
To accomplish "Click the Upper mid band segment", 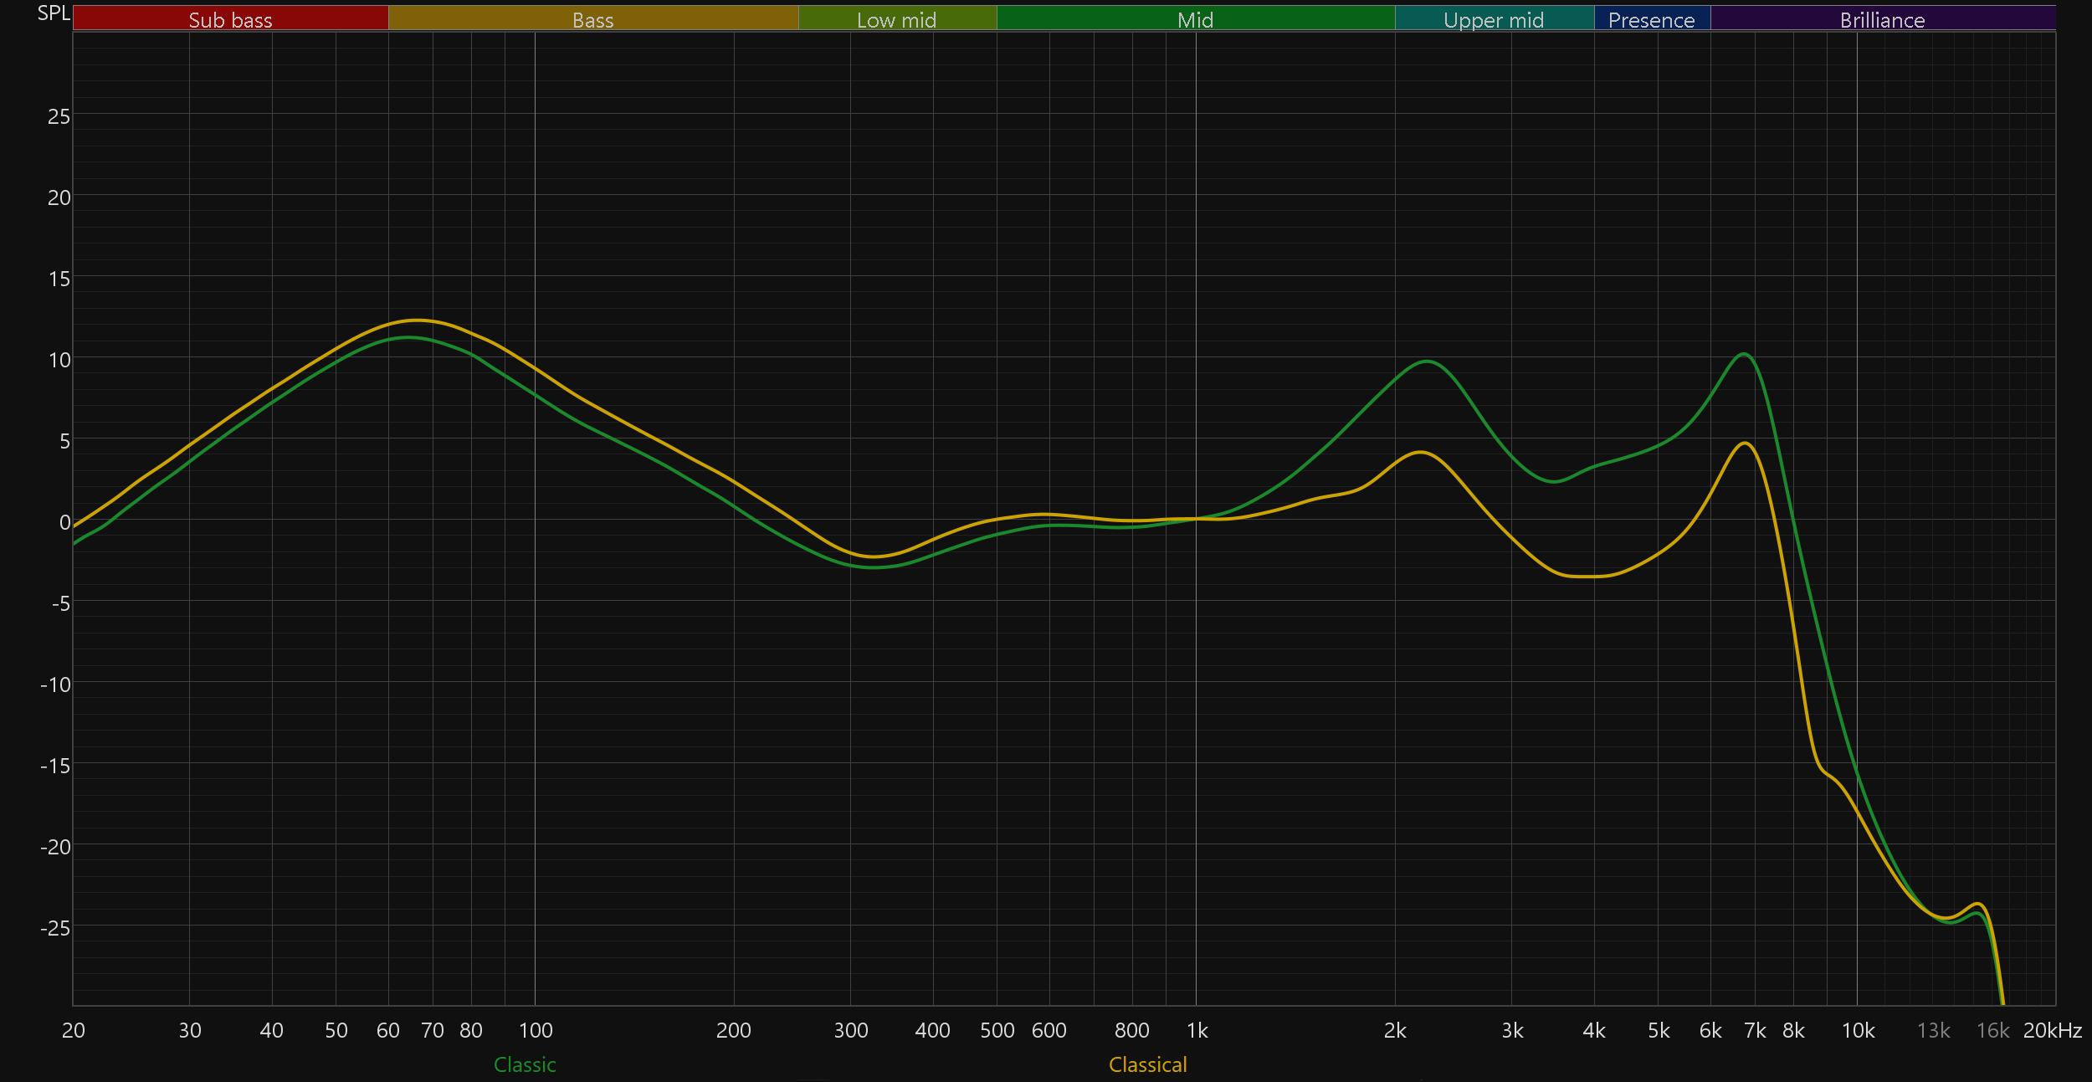I will [1494, 19].
